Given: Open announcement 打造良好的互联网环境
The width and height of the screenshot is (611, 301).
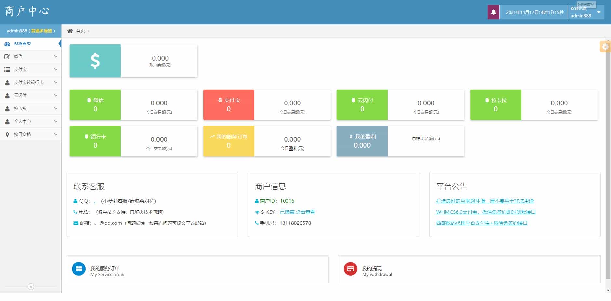Looking at the screenshot, I should tap(485, 201).
